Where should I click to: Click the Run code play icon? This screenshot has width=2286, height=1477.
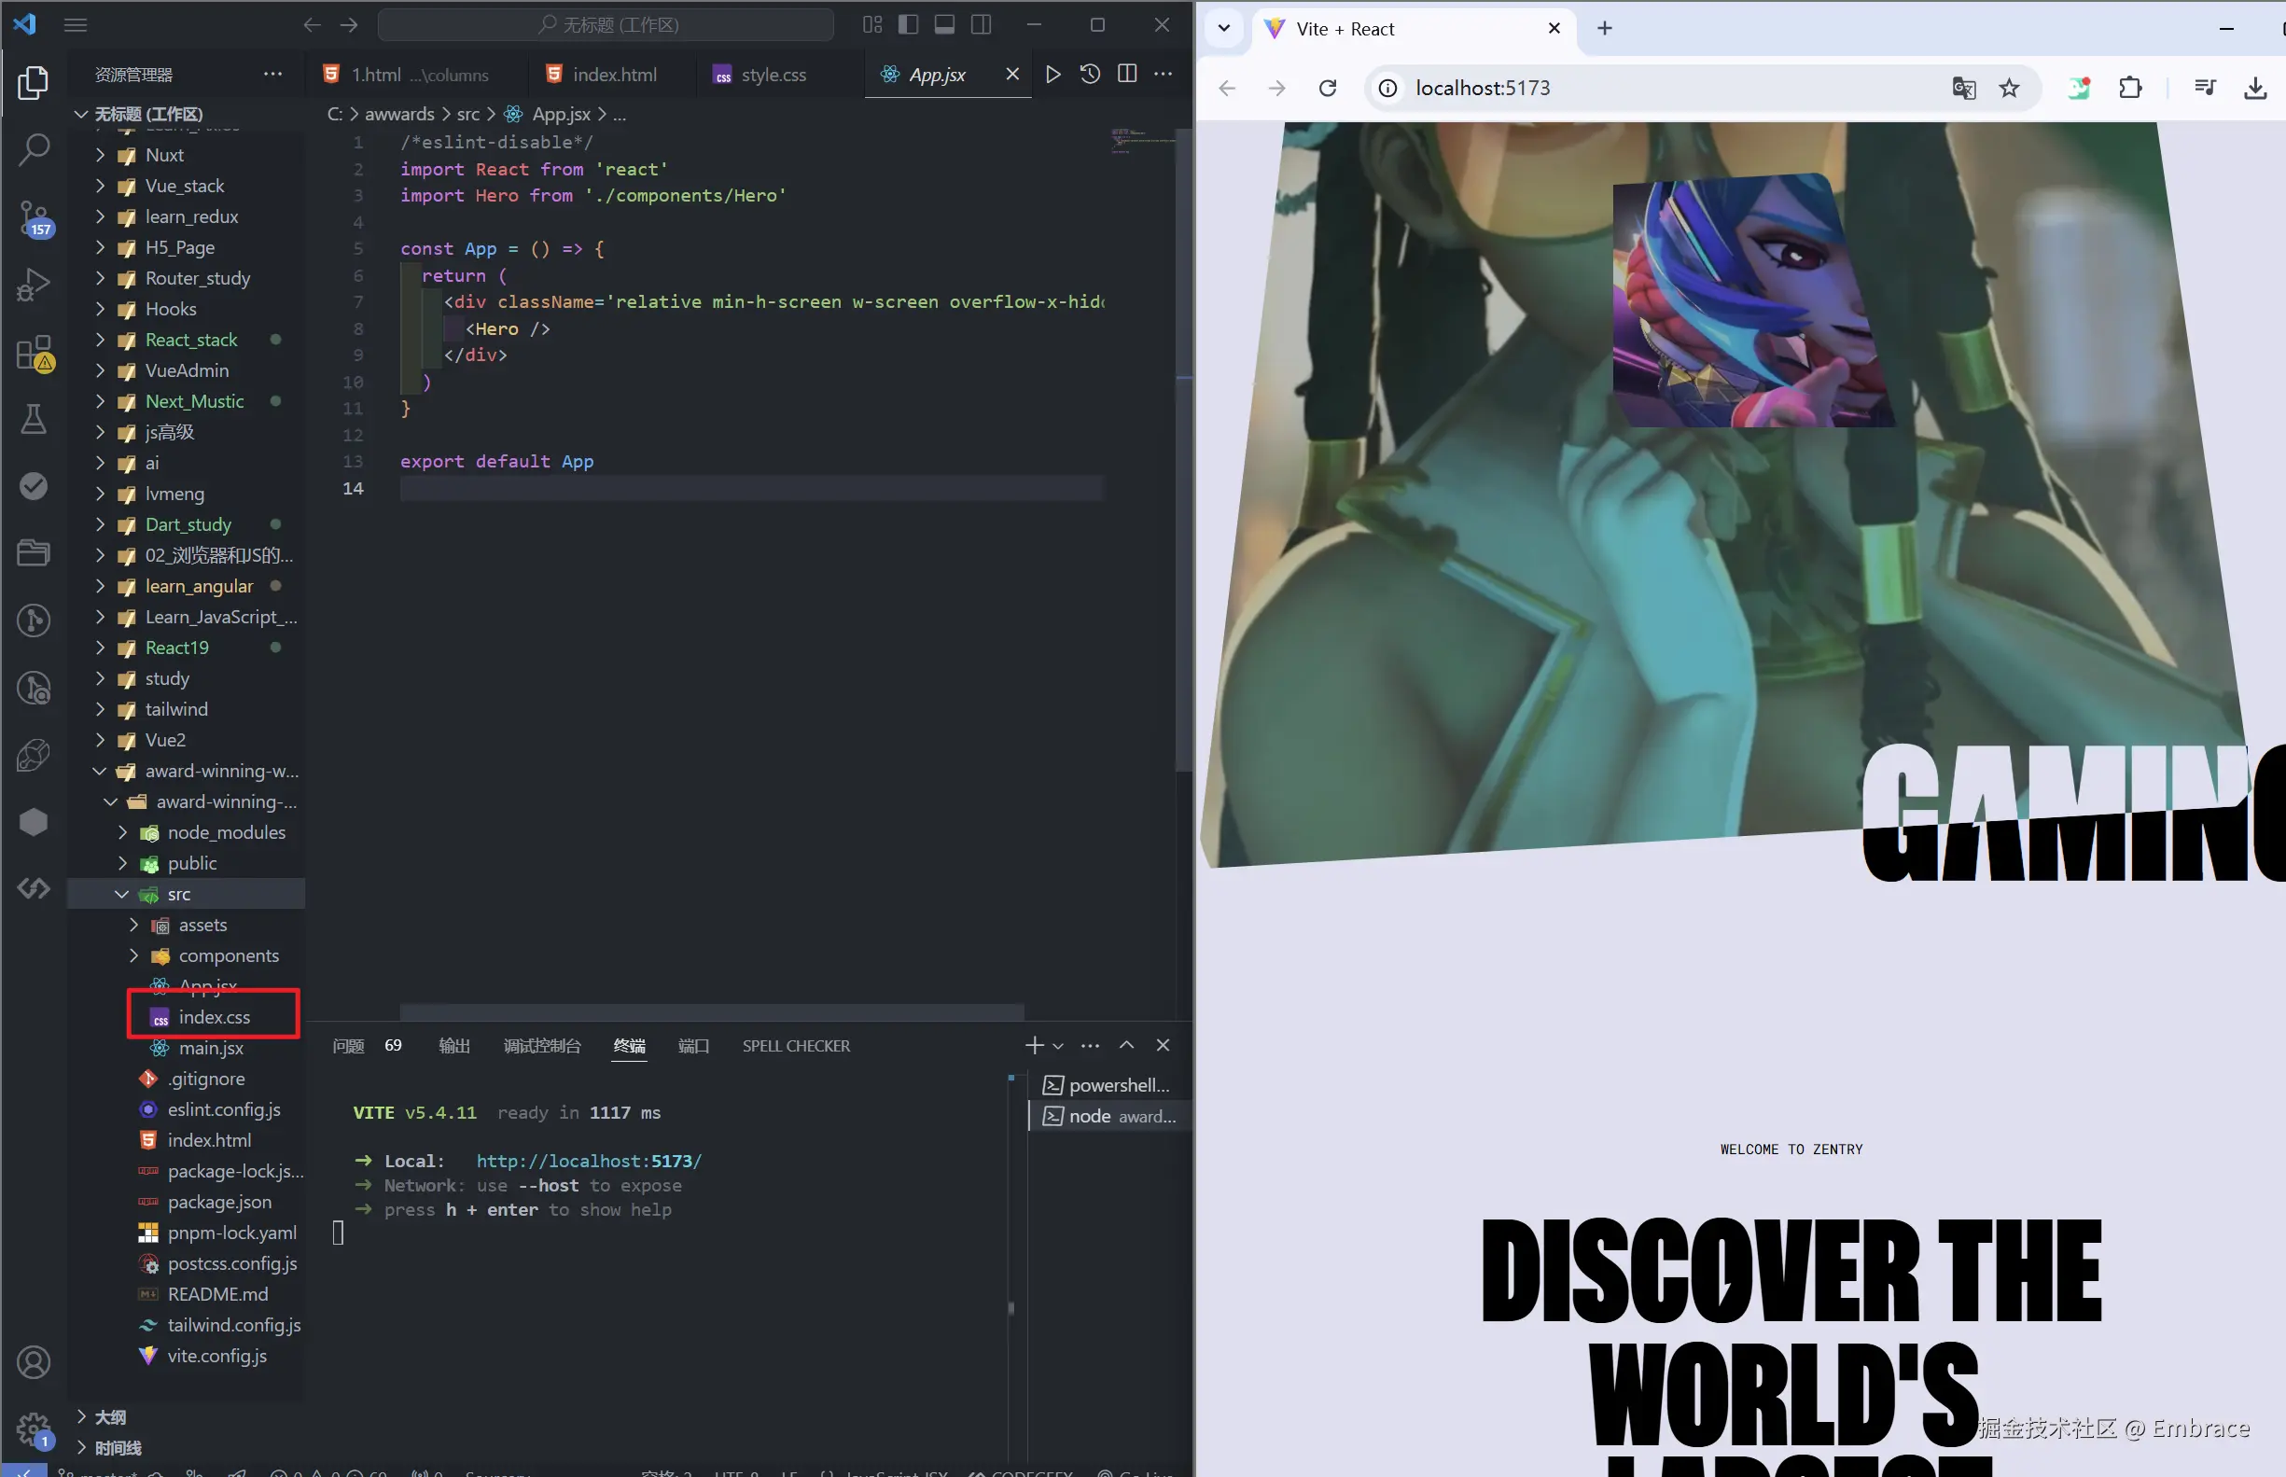[1052, 74]
